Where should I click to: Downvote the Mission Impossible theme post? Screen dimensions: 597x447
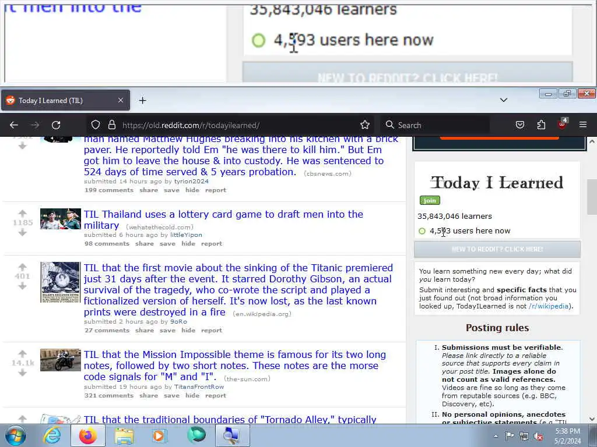pos(23,372)
